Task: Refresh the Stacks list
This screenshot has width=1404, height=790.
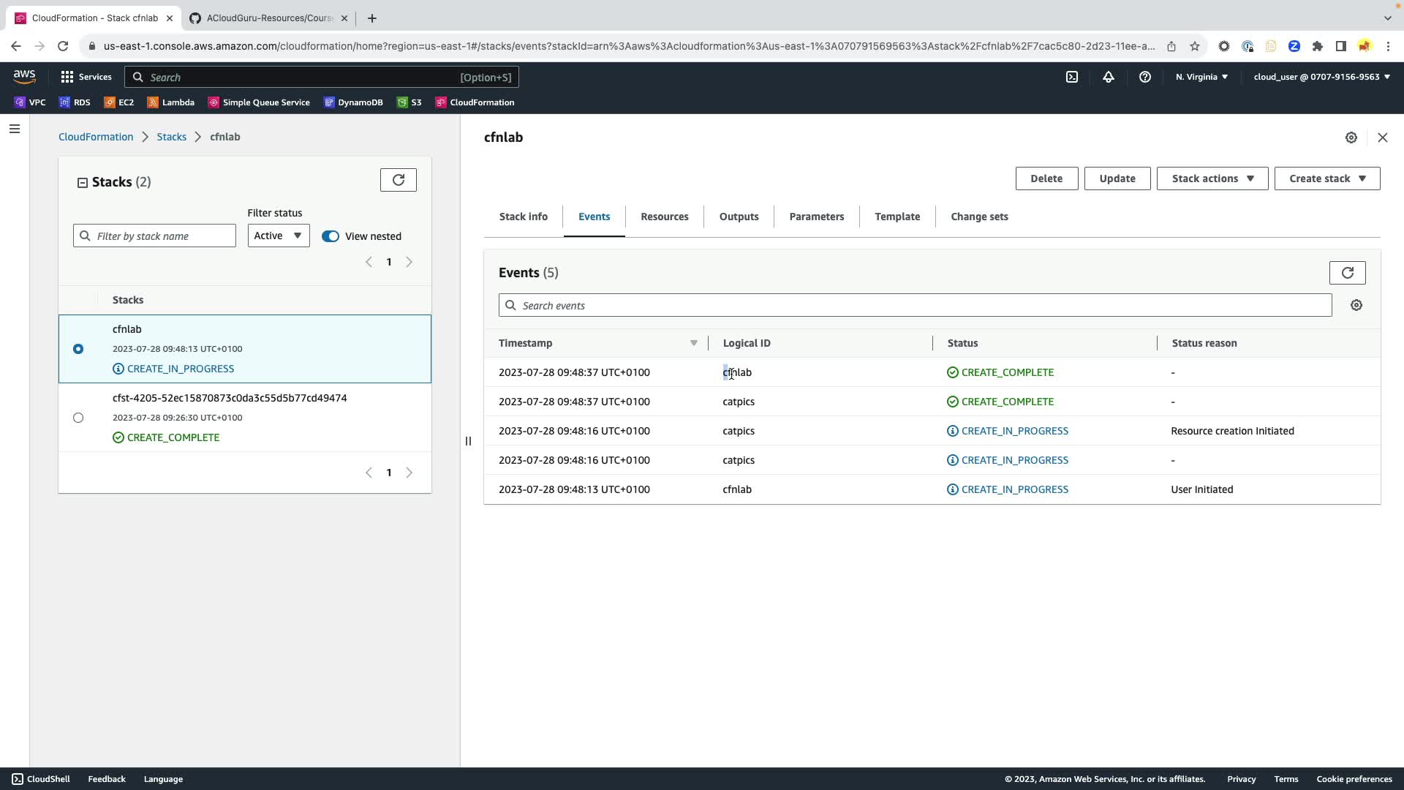Action: [x=399, y=180]
